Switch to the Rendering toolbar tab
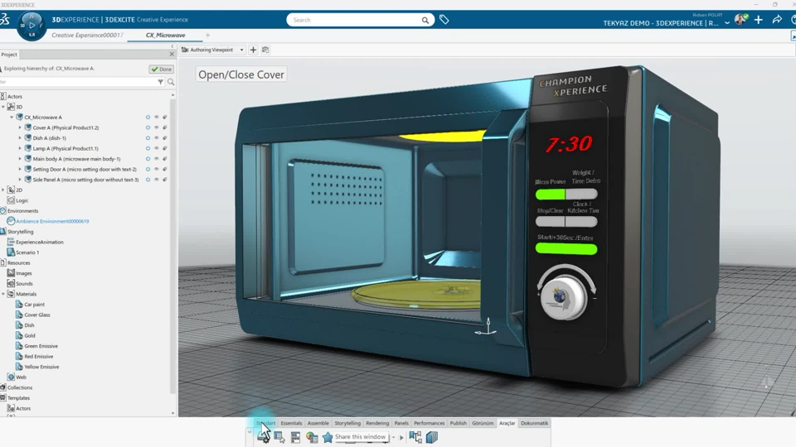 pos(377,423)
